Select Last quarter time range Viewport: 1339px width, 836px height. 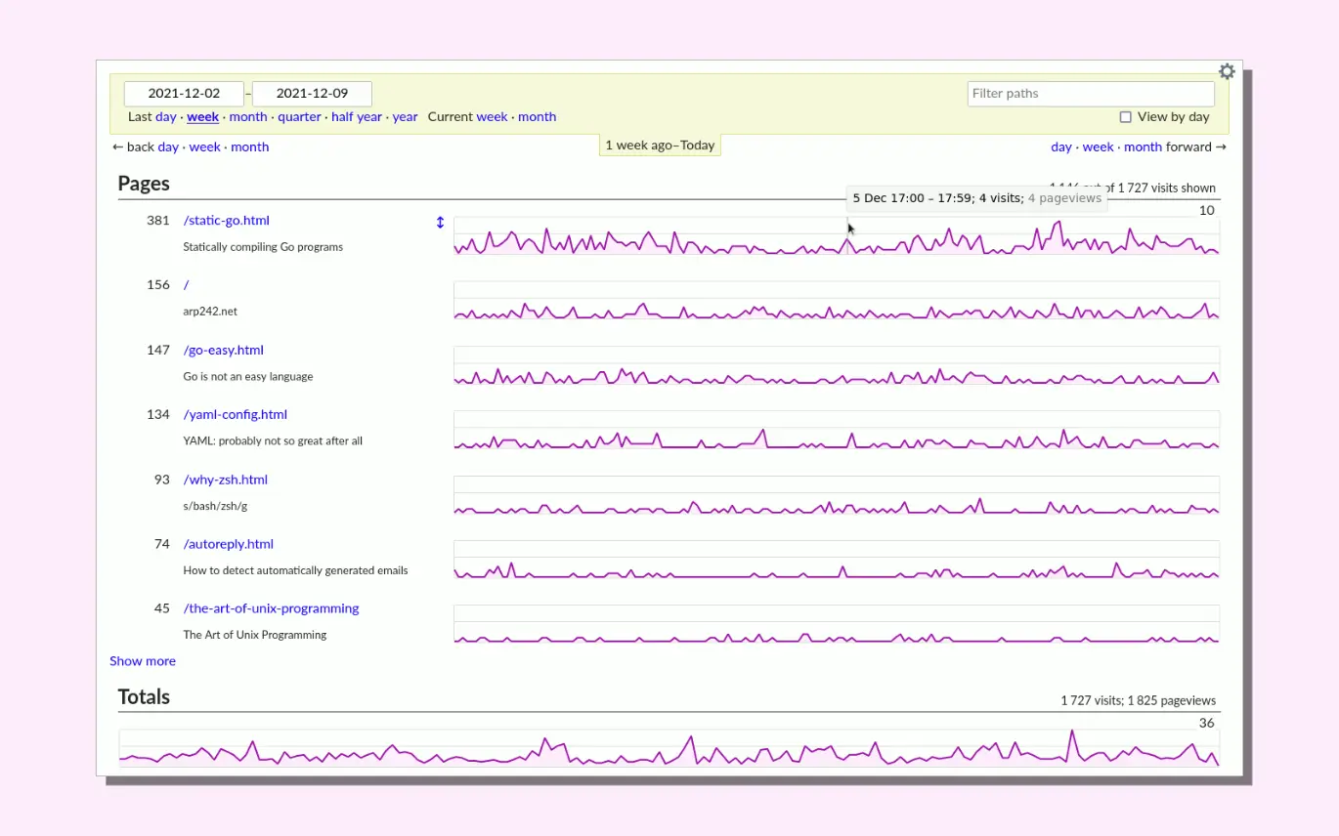[x=299, y=117]
